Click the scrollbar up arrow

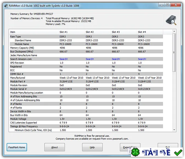174,31
